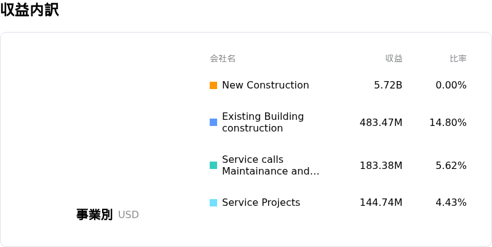Click the 比率 column header
The width and height of the screenshot is (492, 247).
[458, 58]
